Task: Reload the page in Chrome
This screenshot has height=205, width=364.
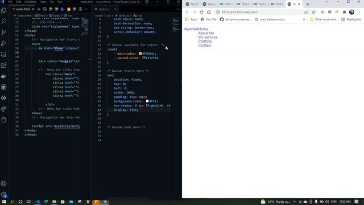Action: pos(201,12)
